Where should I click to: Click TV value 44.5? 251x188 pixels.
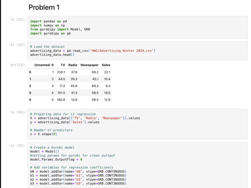click(62, 79)
